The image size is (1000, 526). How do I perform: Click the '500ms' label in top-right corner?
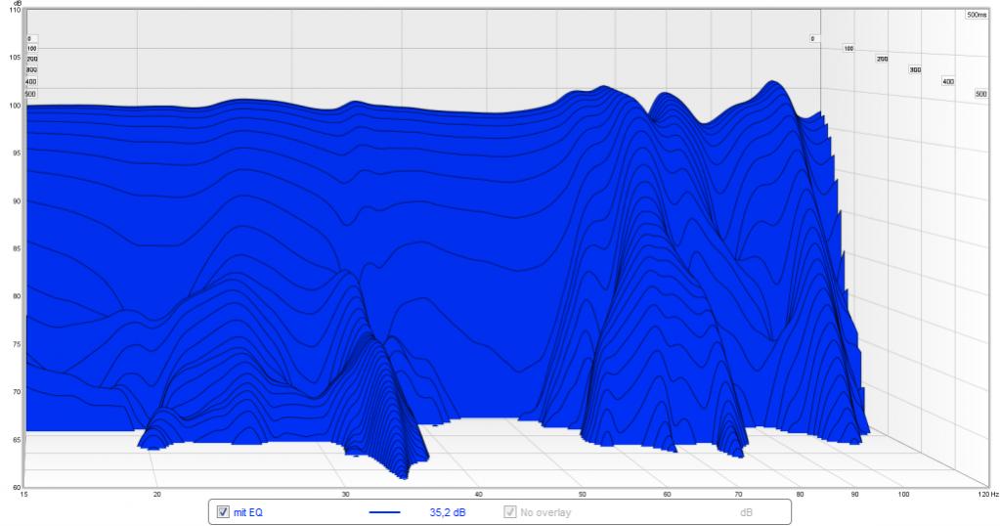tap(977, 16)
